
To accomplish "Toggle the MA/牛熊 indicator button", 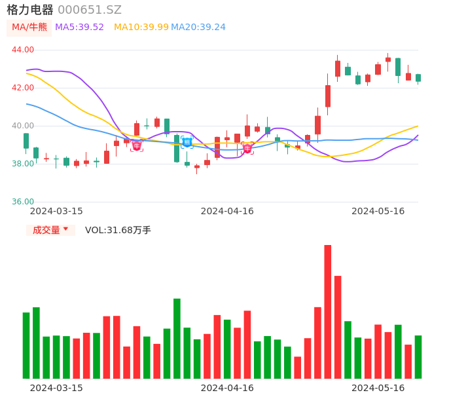I will coord(29,28).
